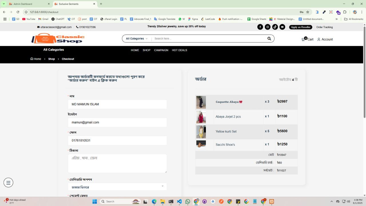Click the page vertical scrollbar
This screenshot has width=366, height=206.
(x=364, y=72)
